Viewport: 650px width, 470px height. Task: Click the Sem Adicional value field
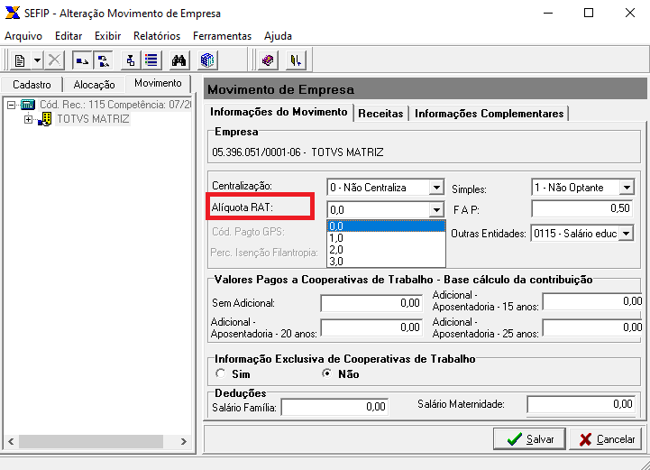coord(371,304)
